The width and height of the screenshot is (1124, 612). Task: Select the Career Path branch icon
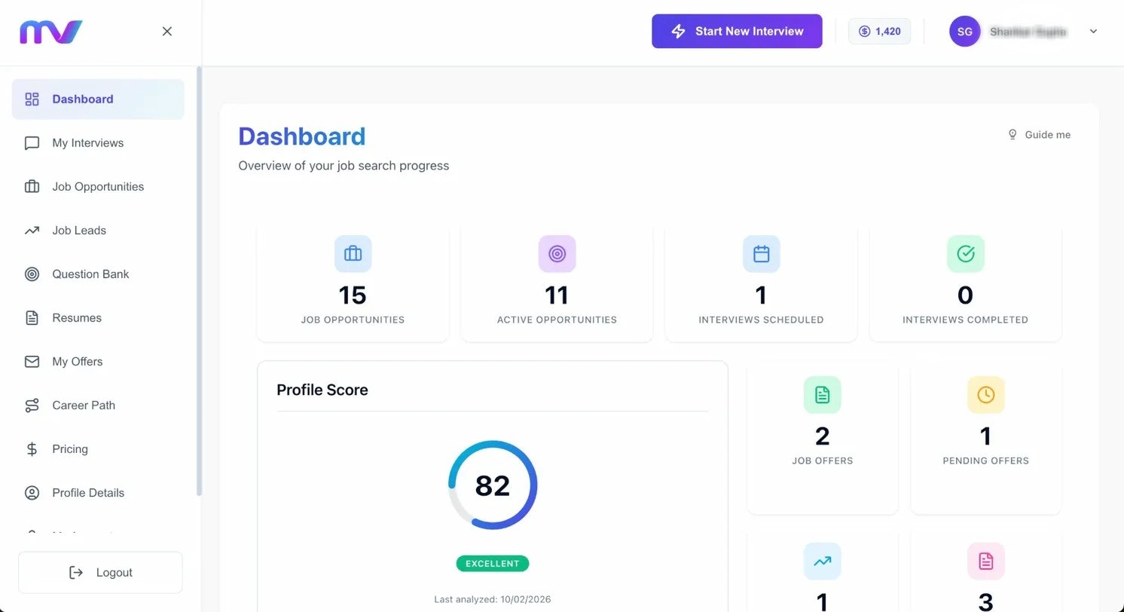click(32, 405)
